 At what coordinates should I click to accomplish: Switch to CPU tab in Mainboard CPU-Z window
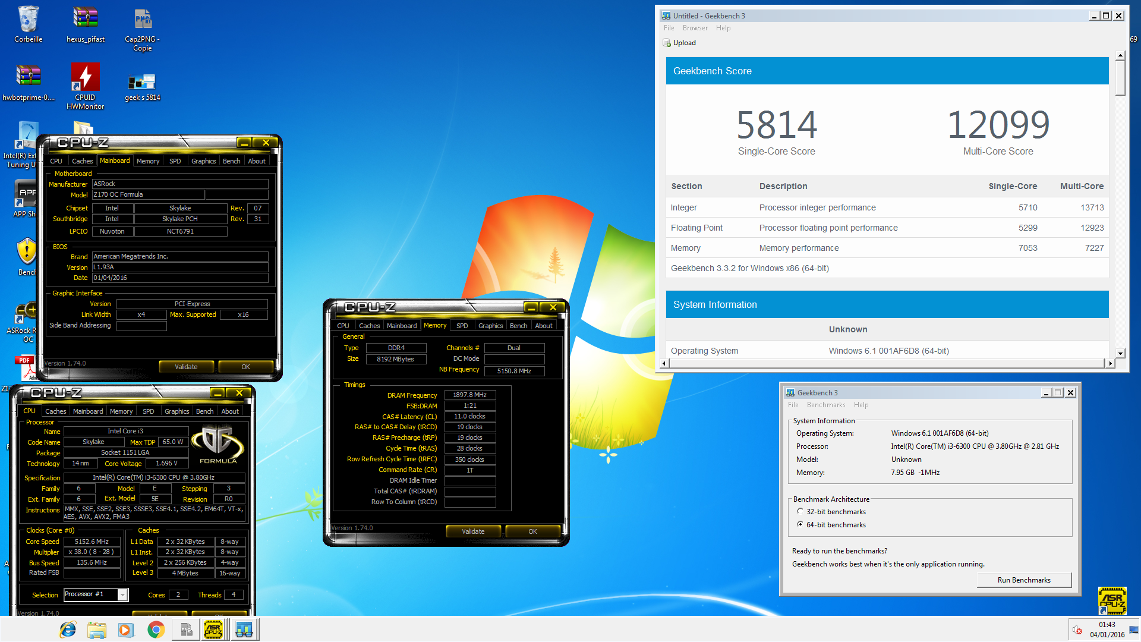click(x=56, y=161)
